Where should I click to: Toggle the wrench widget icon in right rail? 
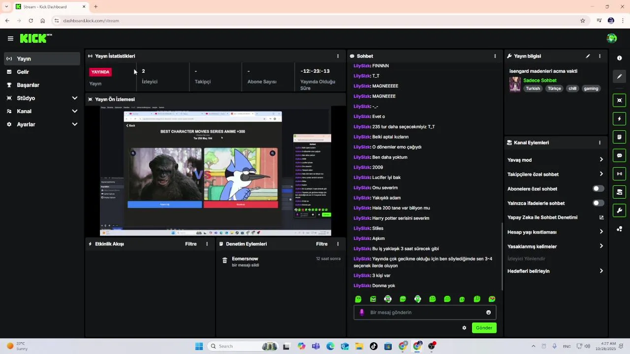(619, 210)
